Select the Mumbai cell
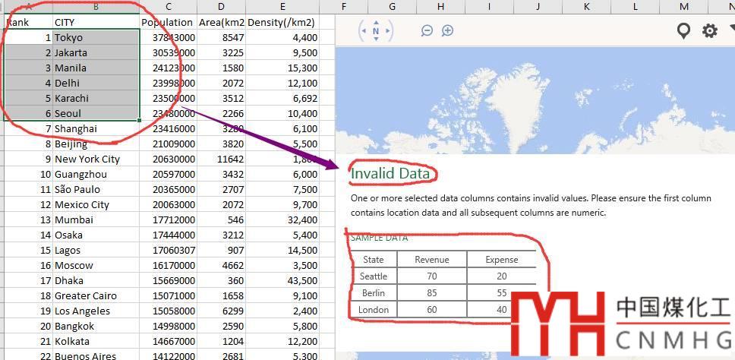Viewport: 735px width, 360px height. [96, 219]
